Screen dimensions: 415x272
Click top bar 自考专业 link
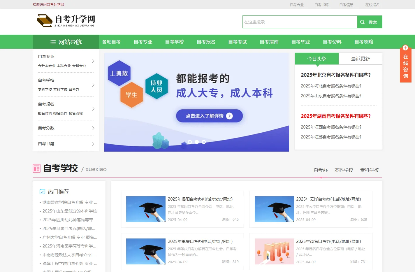point(297,5)
